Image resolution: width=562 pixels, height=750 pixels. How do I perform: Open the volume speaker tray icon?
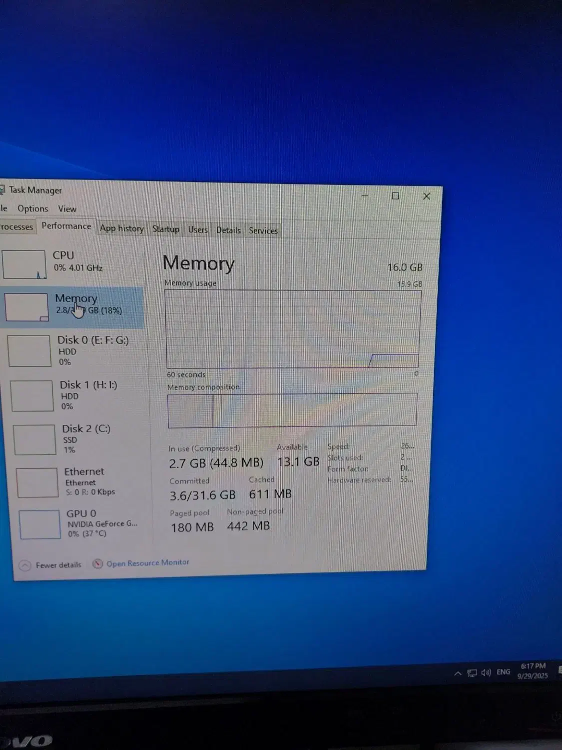coord(486,672)
